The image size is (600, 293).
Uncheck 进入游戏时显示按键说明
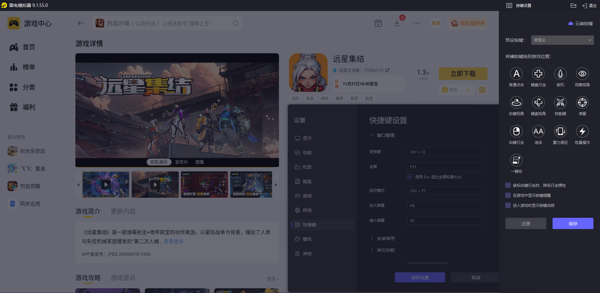pyautogui.click(x=508, y=205)
